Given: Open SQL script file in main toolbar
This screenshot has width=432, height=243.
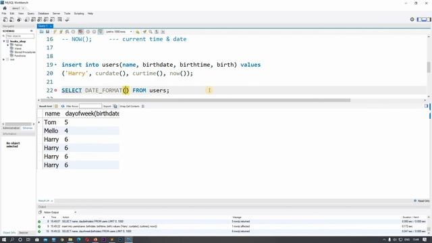Looking at the screenshot, I should tap(11, 20).
